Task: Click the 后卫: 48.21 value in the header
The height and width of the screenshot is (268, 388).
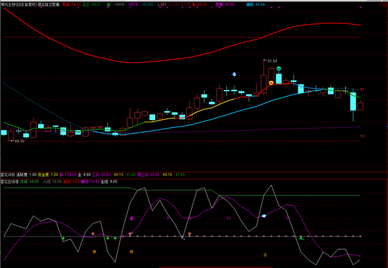Action: pyautogui.click(x=91, y=5)
